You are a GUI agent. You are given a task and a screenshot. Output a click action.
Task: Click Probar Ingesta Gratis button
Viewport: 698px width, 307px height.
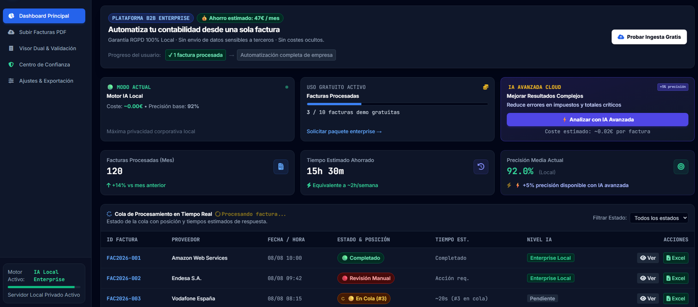[x=649, y=37]
